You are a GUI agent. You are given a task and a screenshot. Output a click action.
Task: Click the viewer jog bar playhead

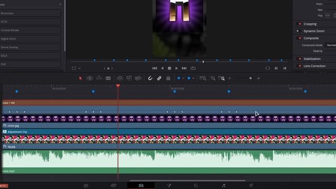coord(203,62)
